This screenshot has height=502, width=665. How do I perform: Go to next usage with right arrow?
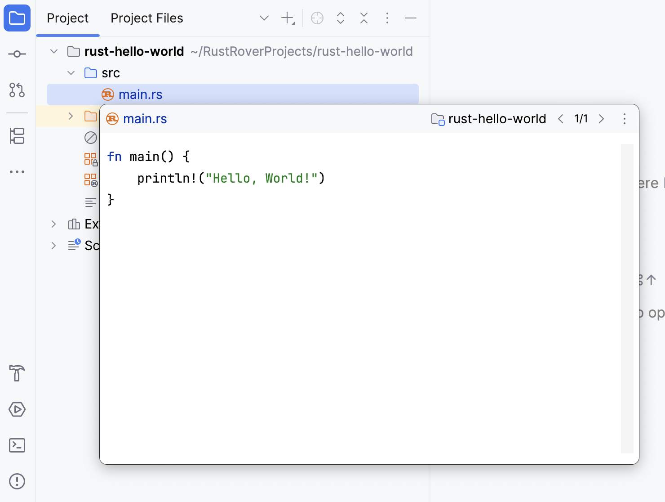click(602, 119)
